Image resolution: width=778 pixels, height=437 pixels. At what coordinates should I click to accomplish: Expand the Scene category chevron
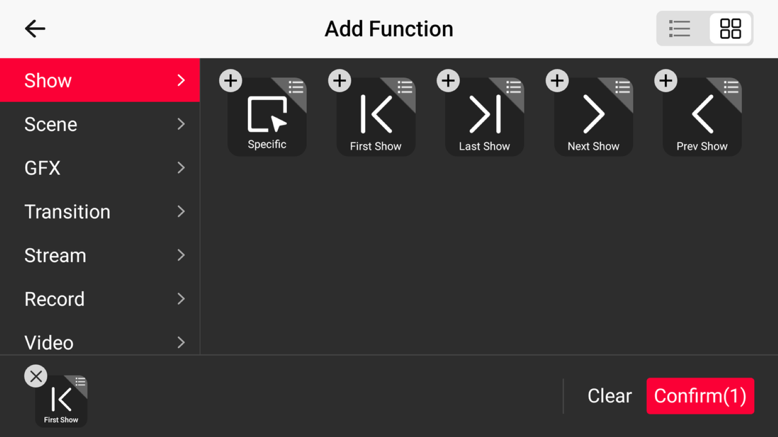(x=181, y=124)
